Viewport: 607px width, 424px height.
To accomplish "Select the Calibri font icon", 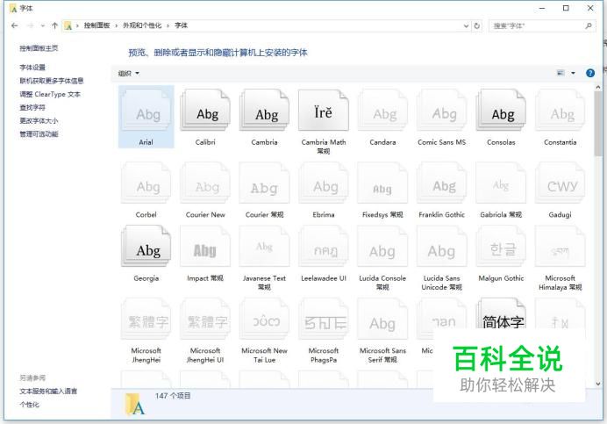I will tap(205, 110).
